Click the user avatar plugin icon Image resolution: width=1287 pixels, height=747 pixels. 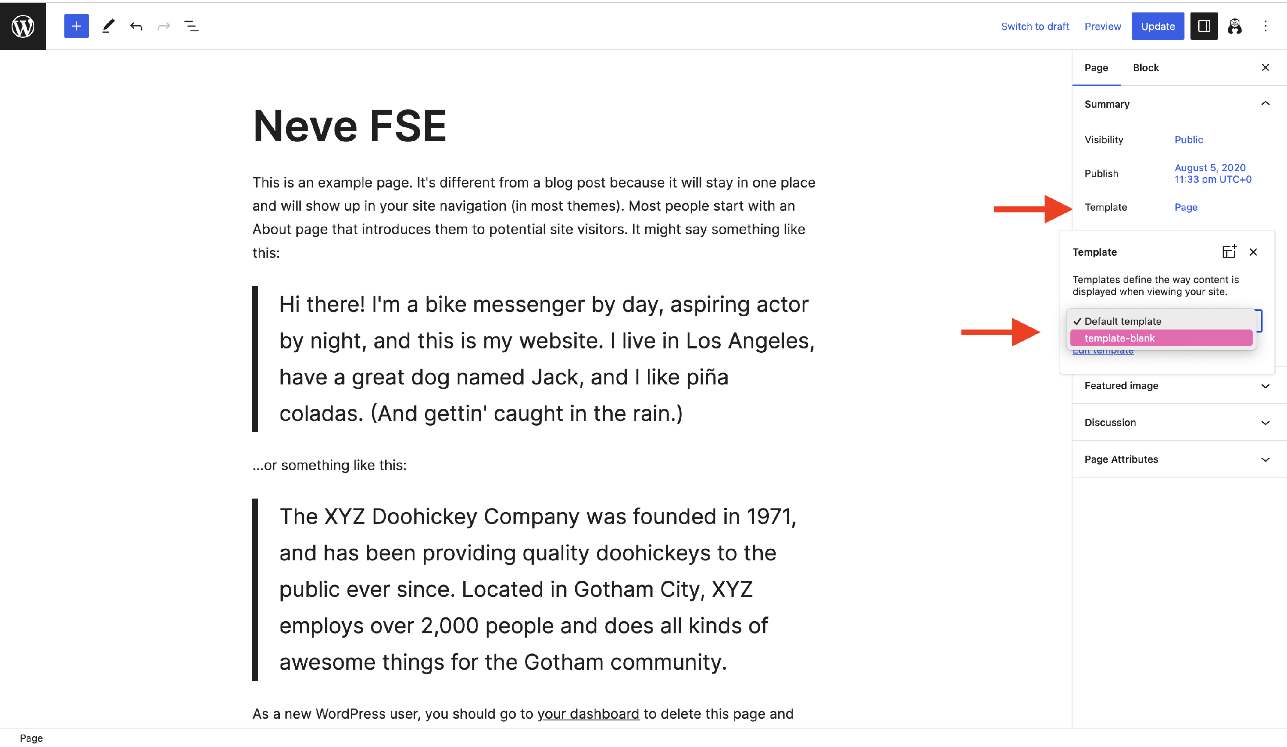pos(1235,26)
